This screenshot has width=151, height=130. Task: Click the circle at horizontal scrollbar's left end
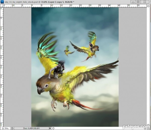[53, 128]
